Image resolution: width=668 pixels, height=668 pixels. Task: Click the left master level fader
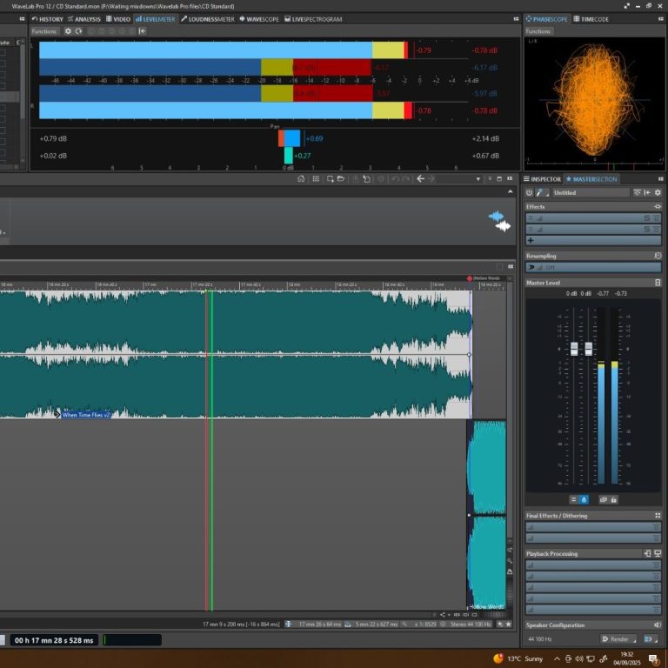pyautogui.click(x=574, y=349)
